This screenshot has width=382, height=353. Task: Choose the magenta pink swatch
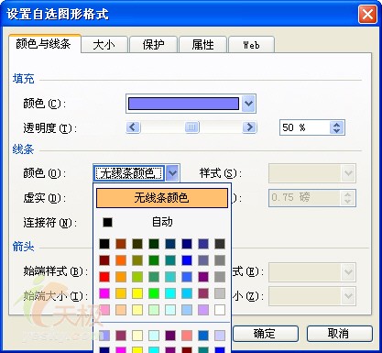point(104,293)
